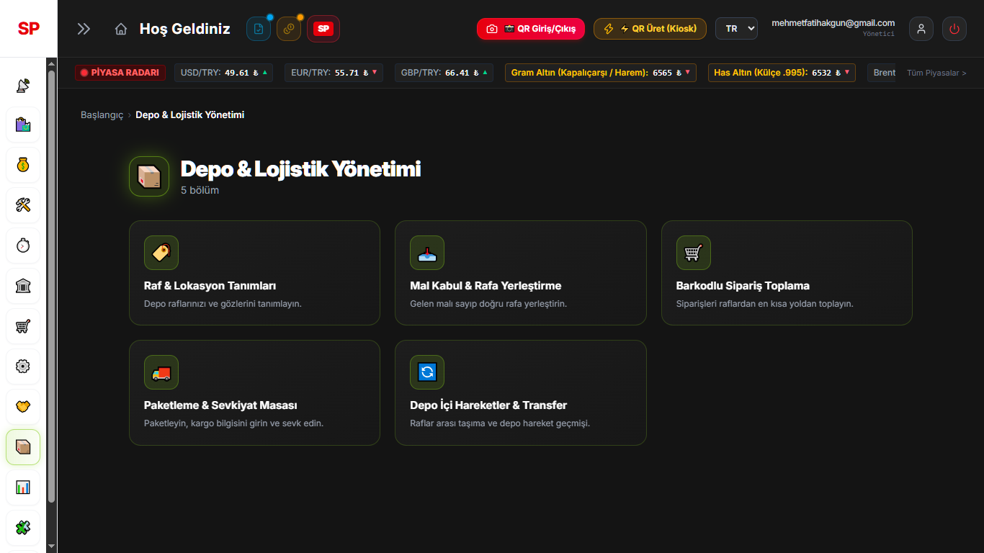Open the hammer and wrench sidebar module

point(23,206)
